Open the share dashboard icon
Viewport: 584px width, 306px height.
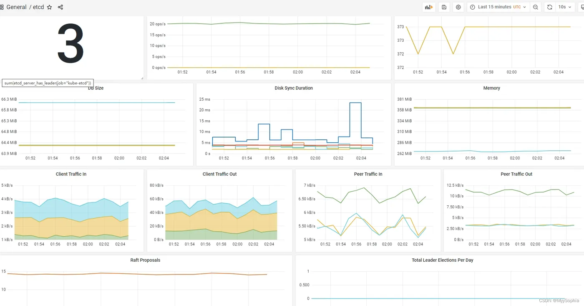pyautogui.click(x=60, y=7)
